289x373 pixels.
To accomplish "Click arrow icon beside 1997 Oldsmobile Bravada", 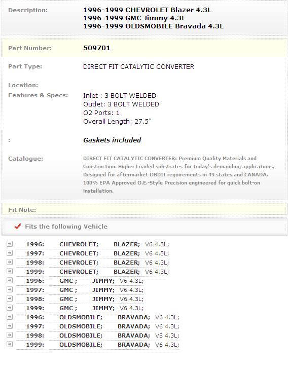I will [10, 326].
